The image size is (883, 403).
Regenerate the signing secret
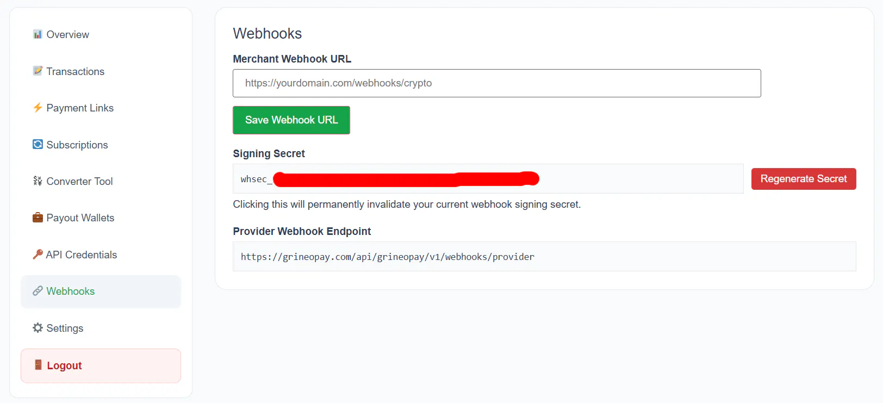pos(804,179)
